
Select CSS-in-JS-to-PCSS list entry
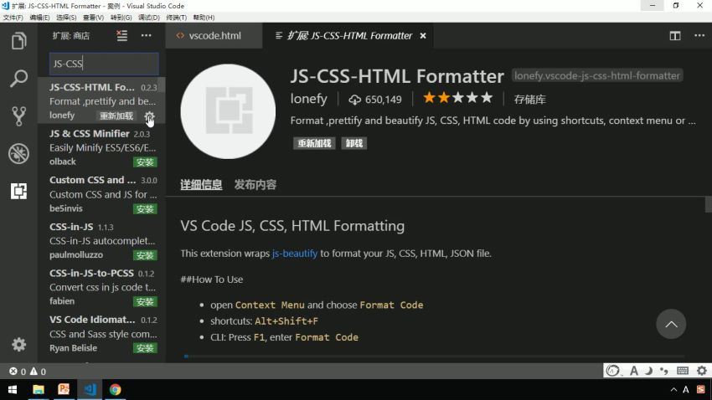coord(101,287)
